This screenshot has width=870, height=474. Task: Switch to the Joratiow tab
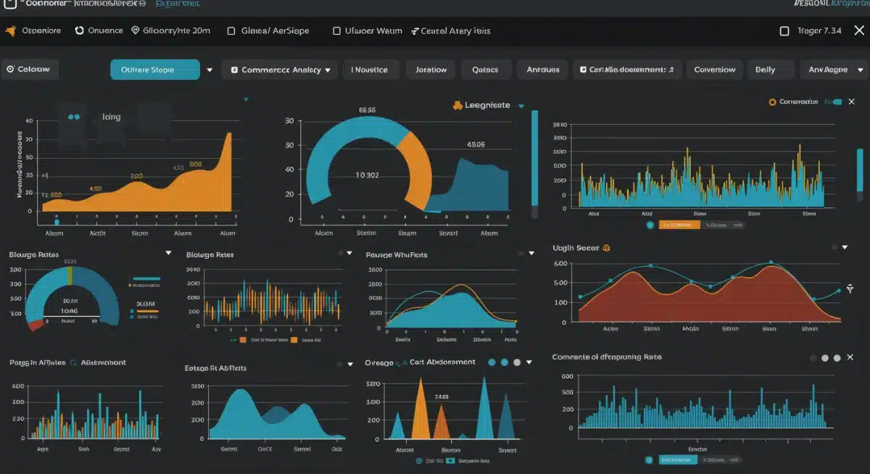[x=431, y=69]
